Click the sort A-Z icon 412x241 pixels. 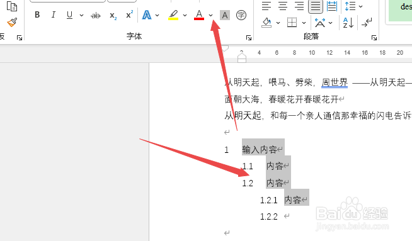pyautogui.click(x=348, y=23)
